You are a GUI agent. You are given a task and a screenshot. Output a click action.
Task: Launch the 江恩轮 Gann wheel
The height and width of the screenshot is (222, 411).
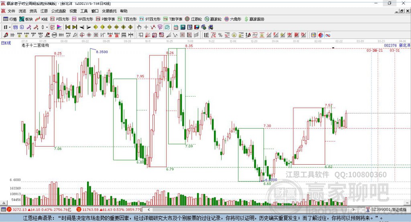tap(193, 19)
